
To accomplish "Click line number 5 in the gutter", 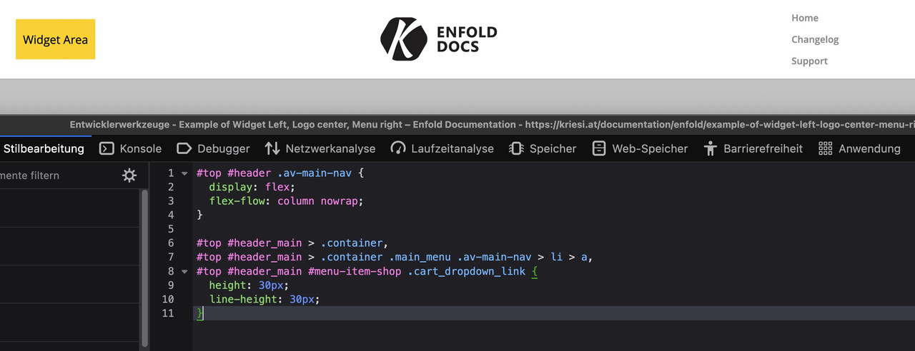I will click(x=171, y=229).
